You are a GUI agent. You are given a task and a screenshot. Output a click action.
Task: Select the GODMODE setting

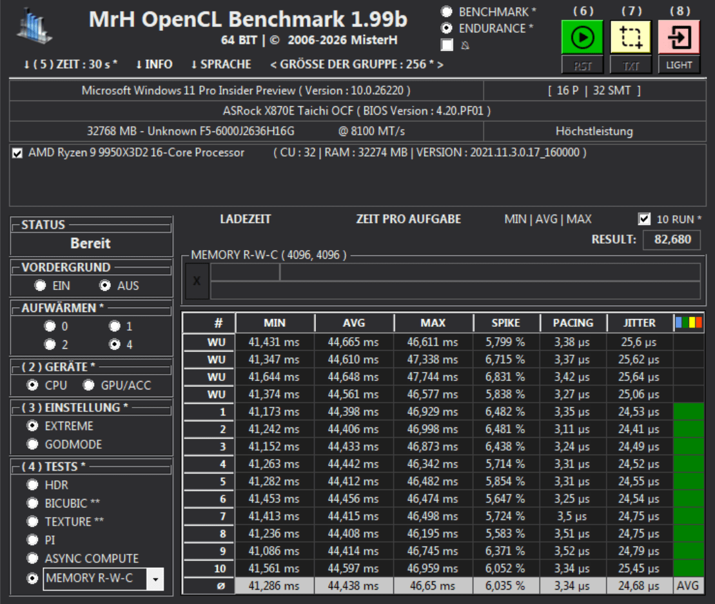pos(32,444)
